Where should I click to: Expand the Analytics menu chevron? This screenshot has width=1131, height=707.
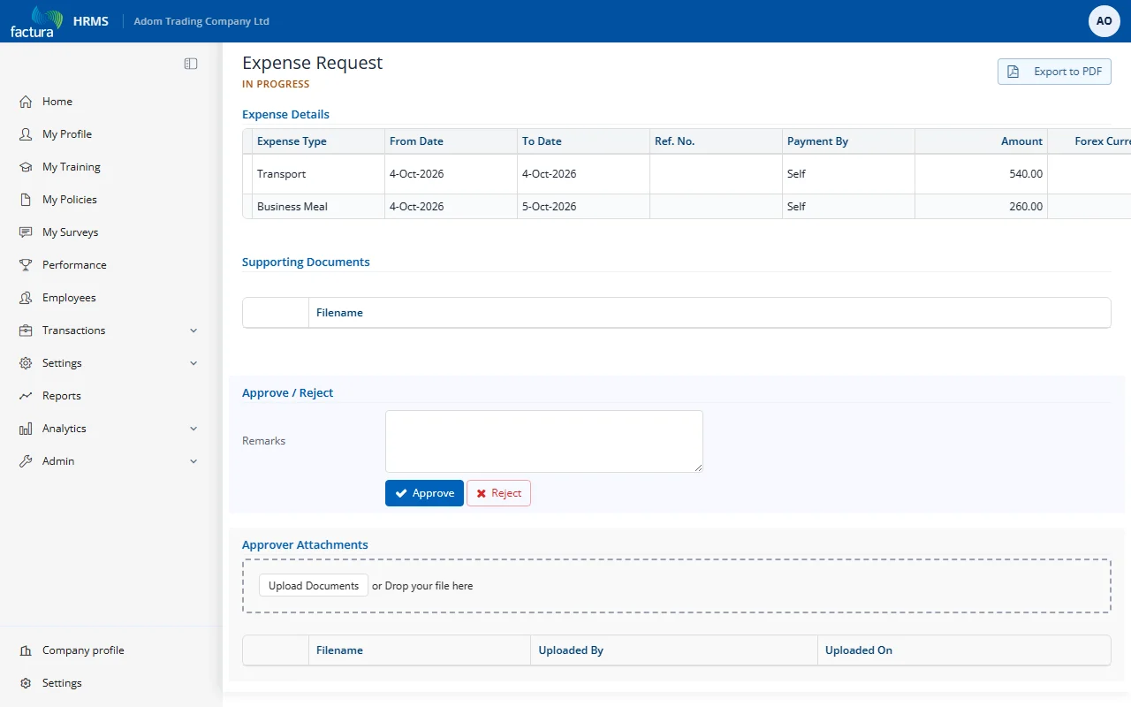coord(194,429)
